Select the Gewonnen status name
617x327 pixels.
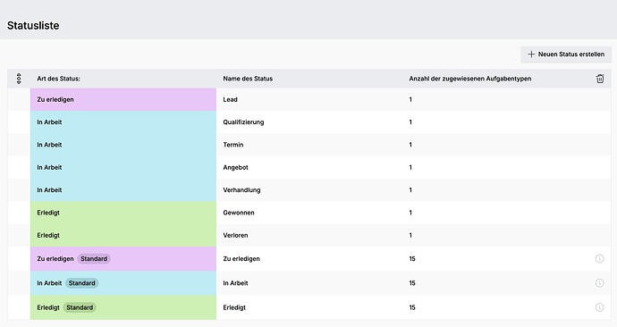(x=239, y=213)
